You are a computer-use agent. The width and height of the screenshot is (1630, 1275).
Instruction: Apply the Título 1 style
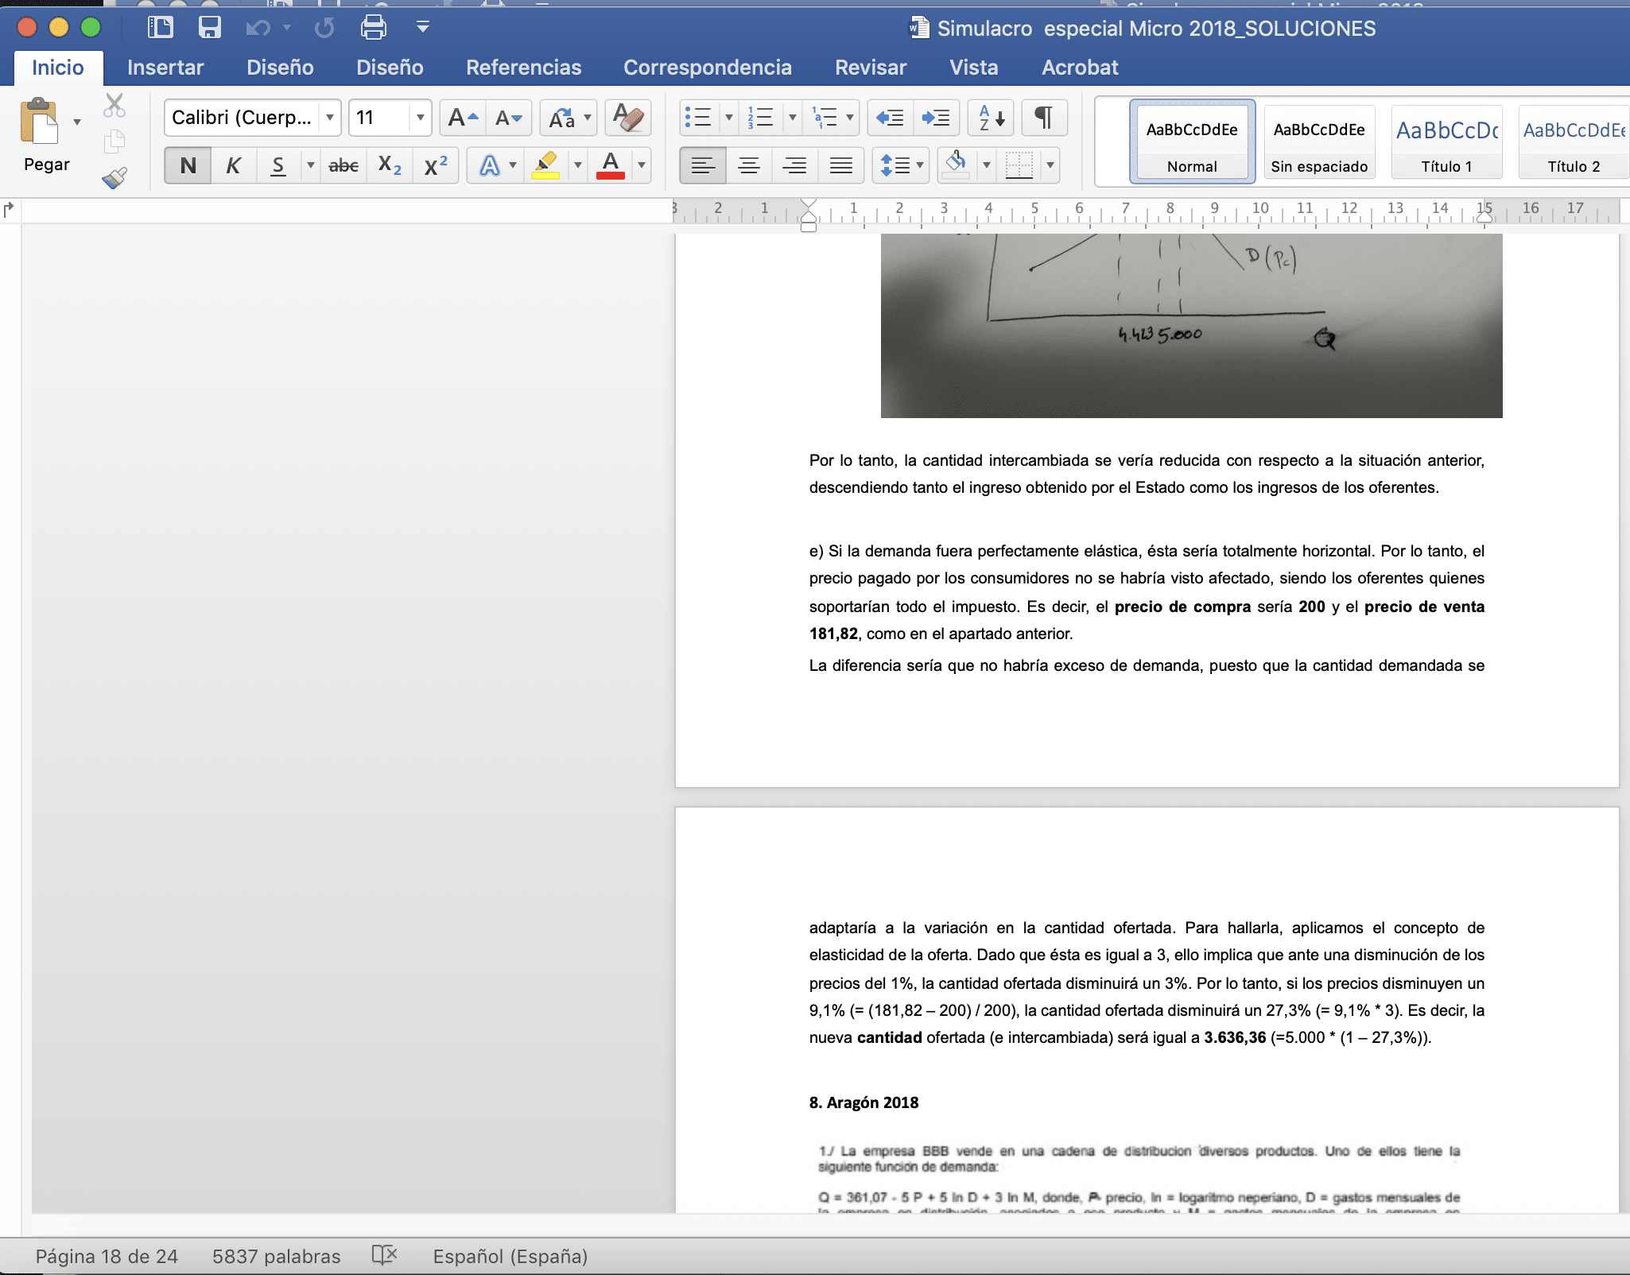tap(1446, 141)
